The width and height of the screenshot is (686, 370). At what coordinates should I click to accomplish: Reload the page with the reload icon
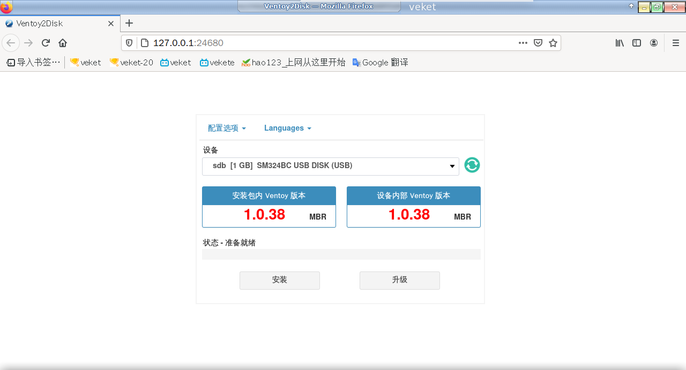coord(46,43)
